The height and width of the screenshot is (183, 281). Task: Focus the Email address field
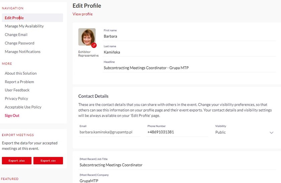(109, 132)
